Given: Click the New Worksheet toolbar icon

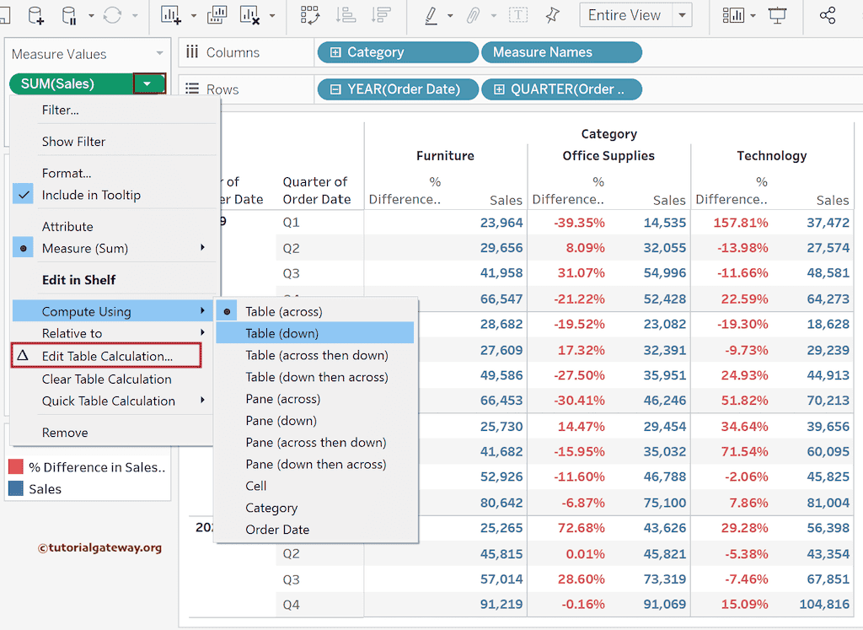Looking at the screenshot, I should click(171, 15).
